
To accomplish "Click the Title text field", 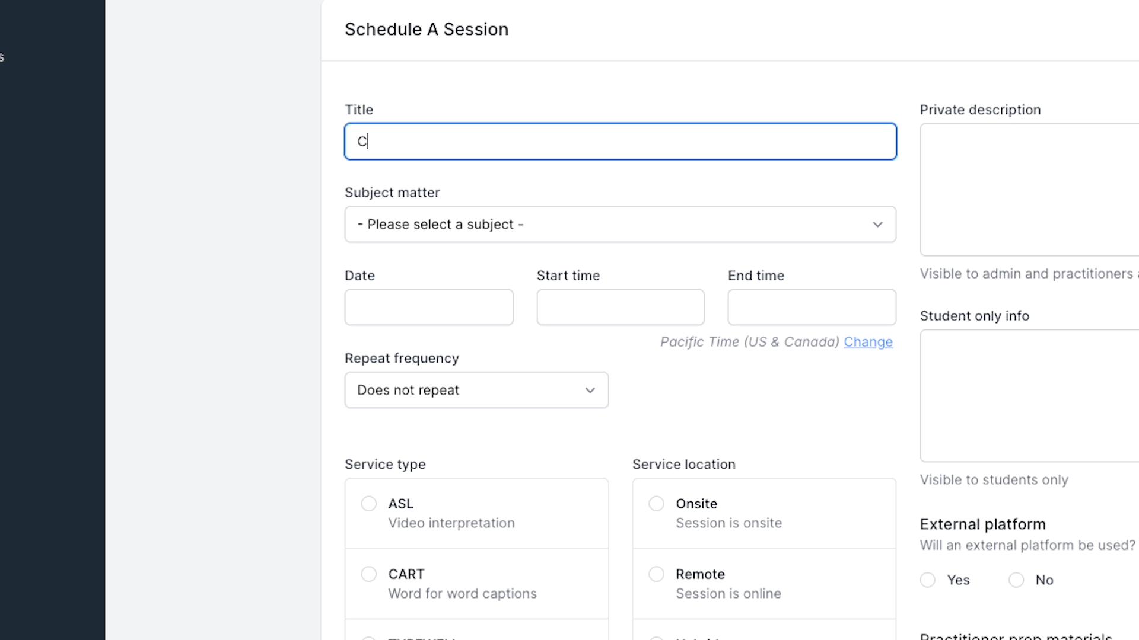I will (x=620, y=141).
